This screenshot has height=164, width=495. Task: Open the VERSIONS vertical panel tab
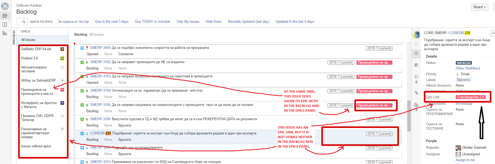[14, 38]
